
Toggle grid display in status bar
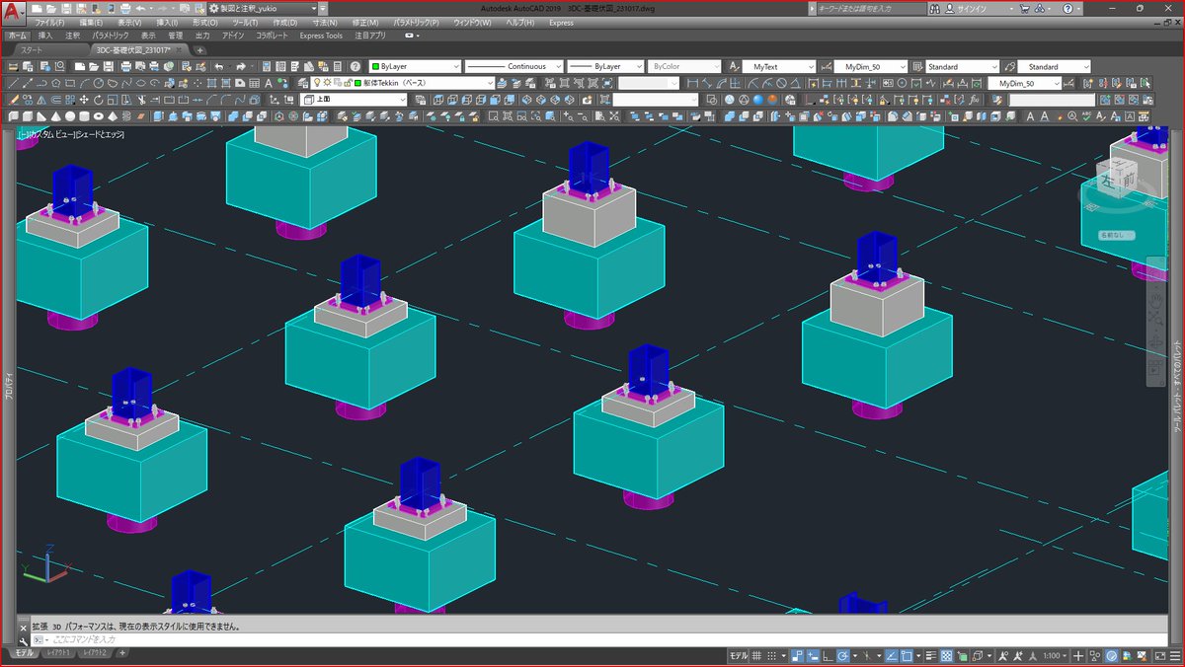point(756,655)
